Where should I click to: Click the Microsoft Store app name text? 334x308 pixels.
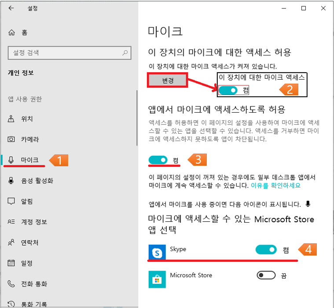click(x=191, y=275)
